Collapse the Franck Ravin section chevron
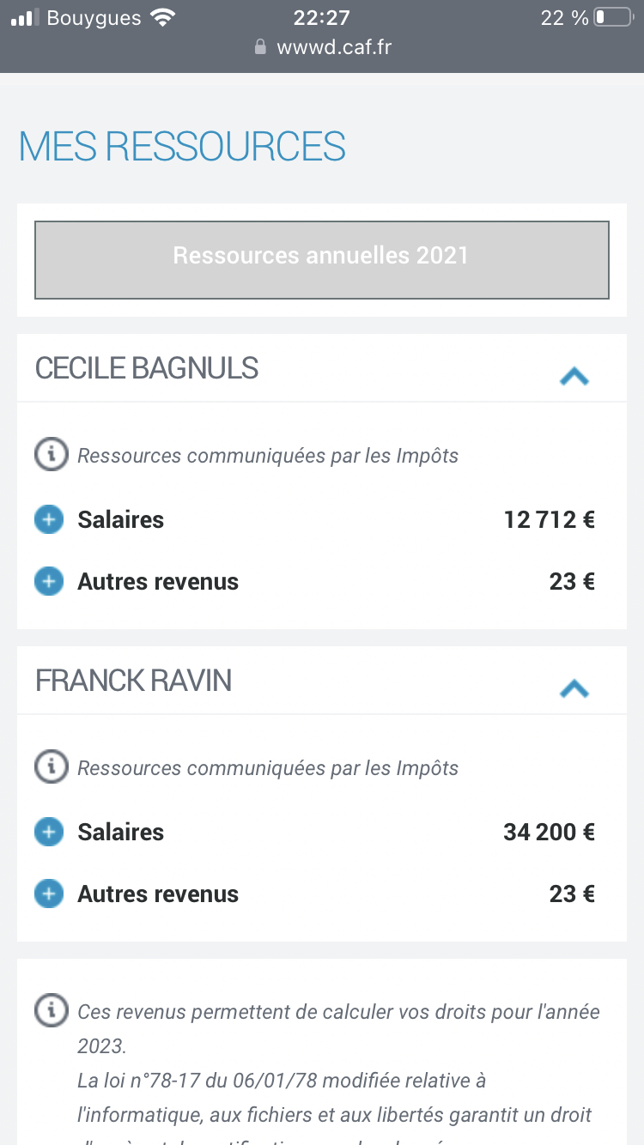Screen dimensions: 644x1145 point(574,688)
